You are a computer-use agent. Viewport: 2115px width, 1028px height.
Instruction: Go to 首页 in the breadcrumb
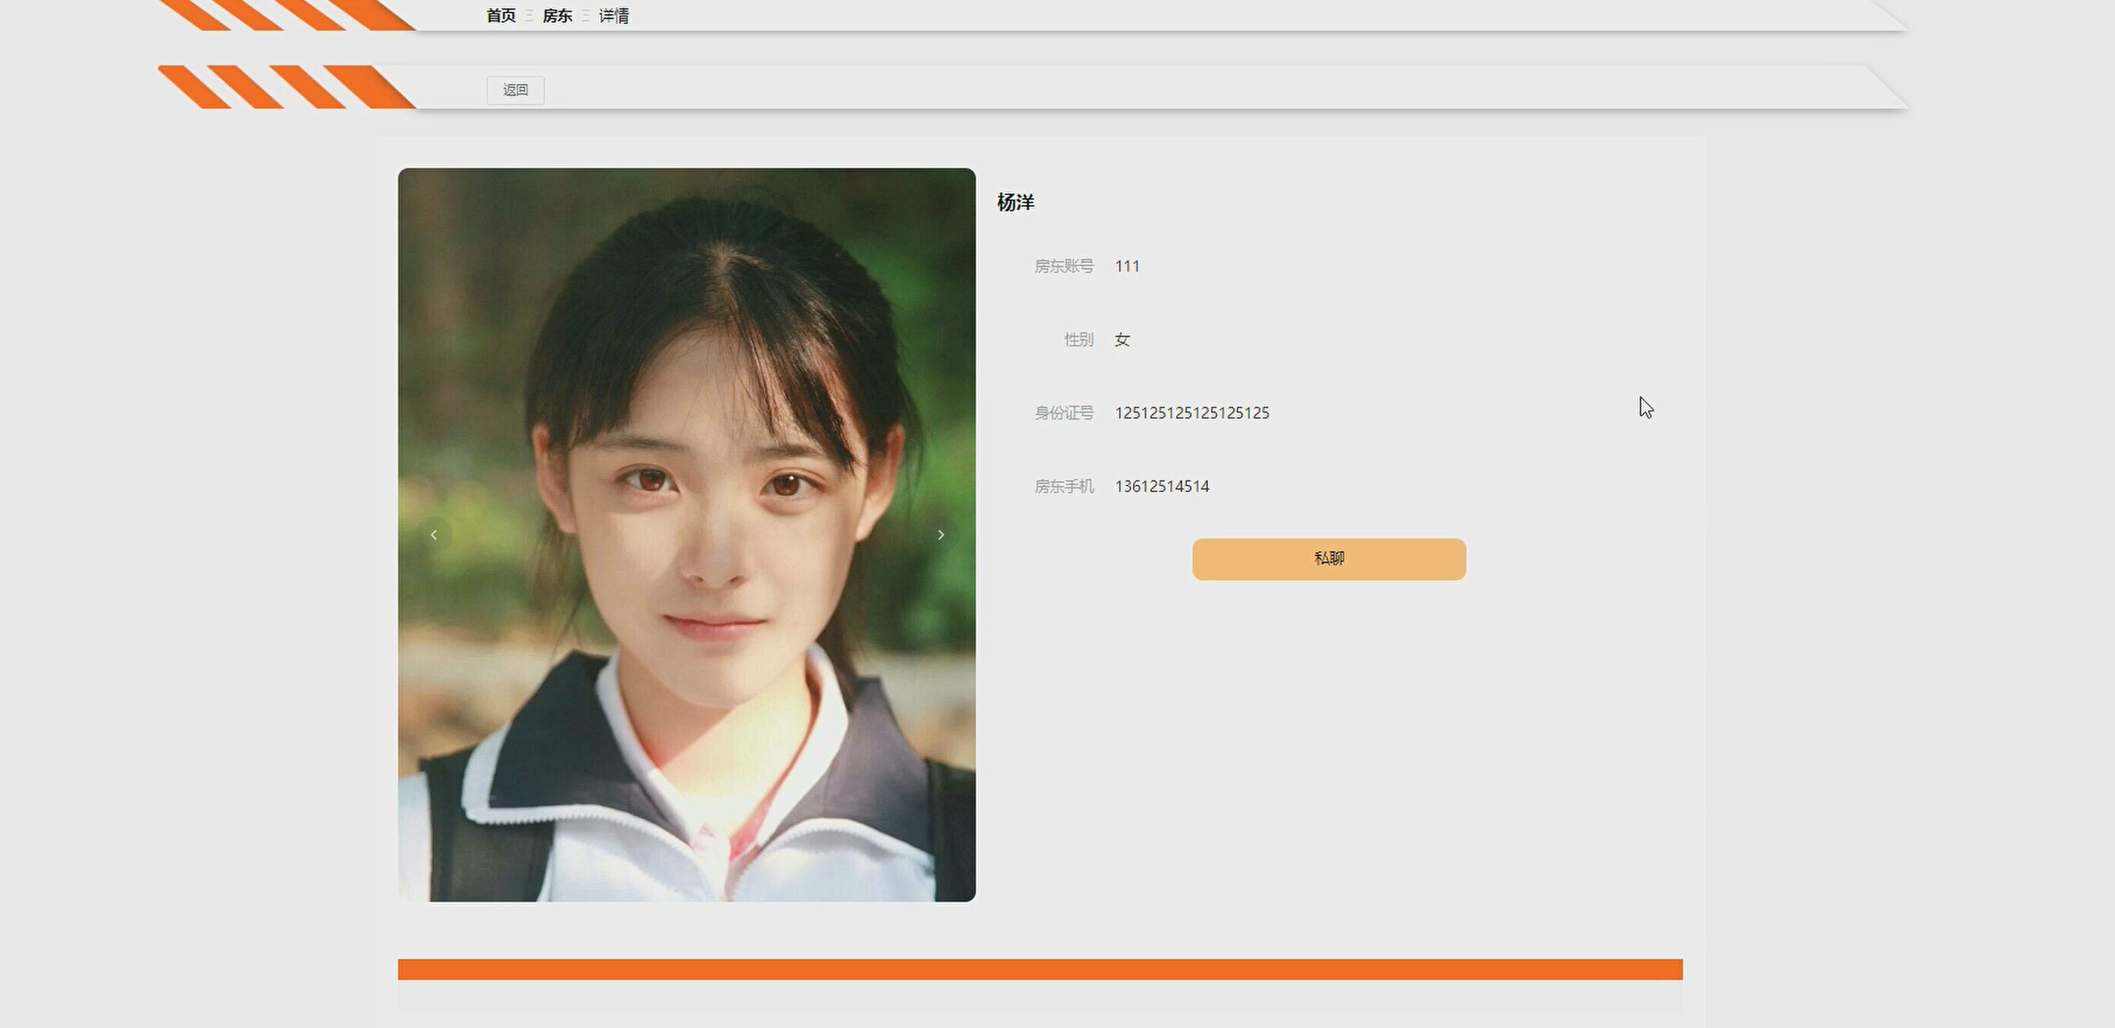(501, 16)
